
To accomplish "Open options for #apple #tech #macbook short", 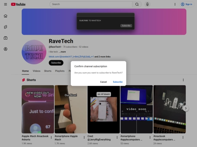I will (51, 137).
